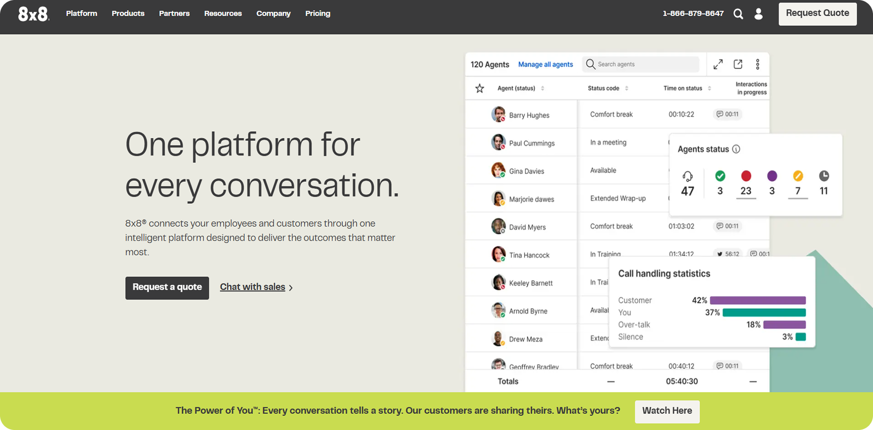Click Geoffrey Bradley Comfort break status

pos(611,366)
